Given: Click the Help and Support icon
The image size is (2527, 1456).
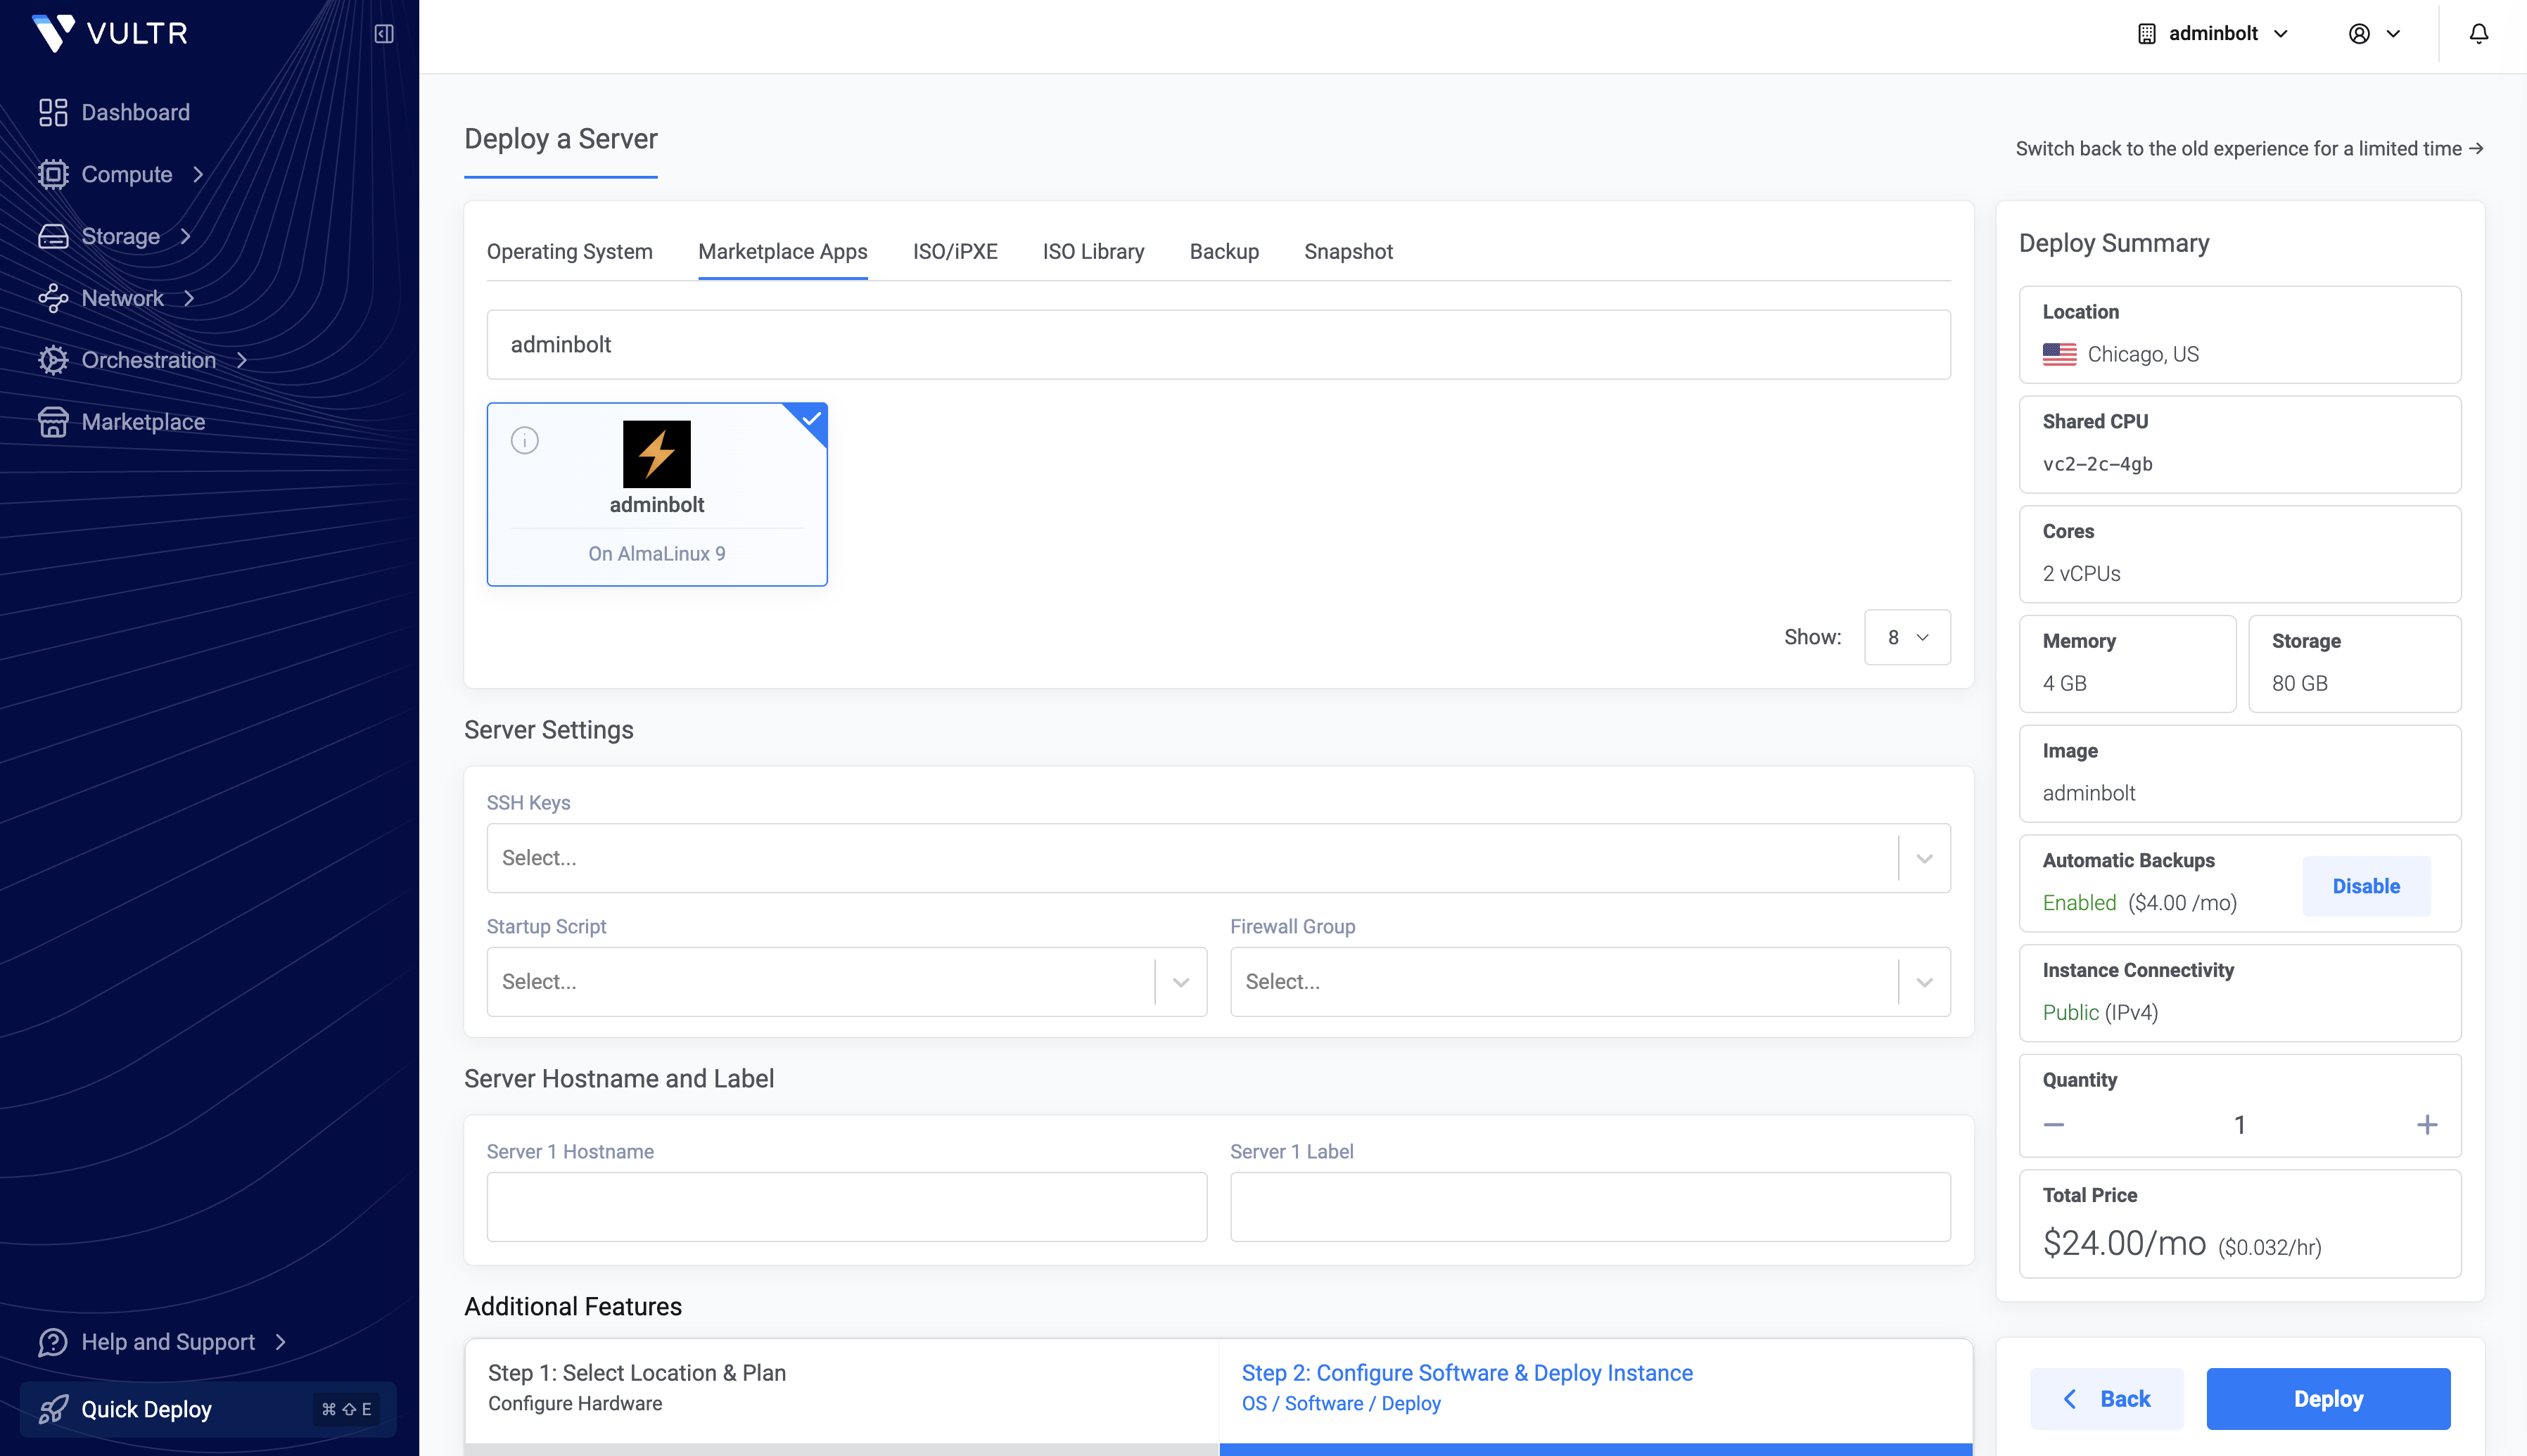Looking at the screenshot, I should (x=53, y=1342).
